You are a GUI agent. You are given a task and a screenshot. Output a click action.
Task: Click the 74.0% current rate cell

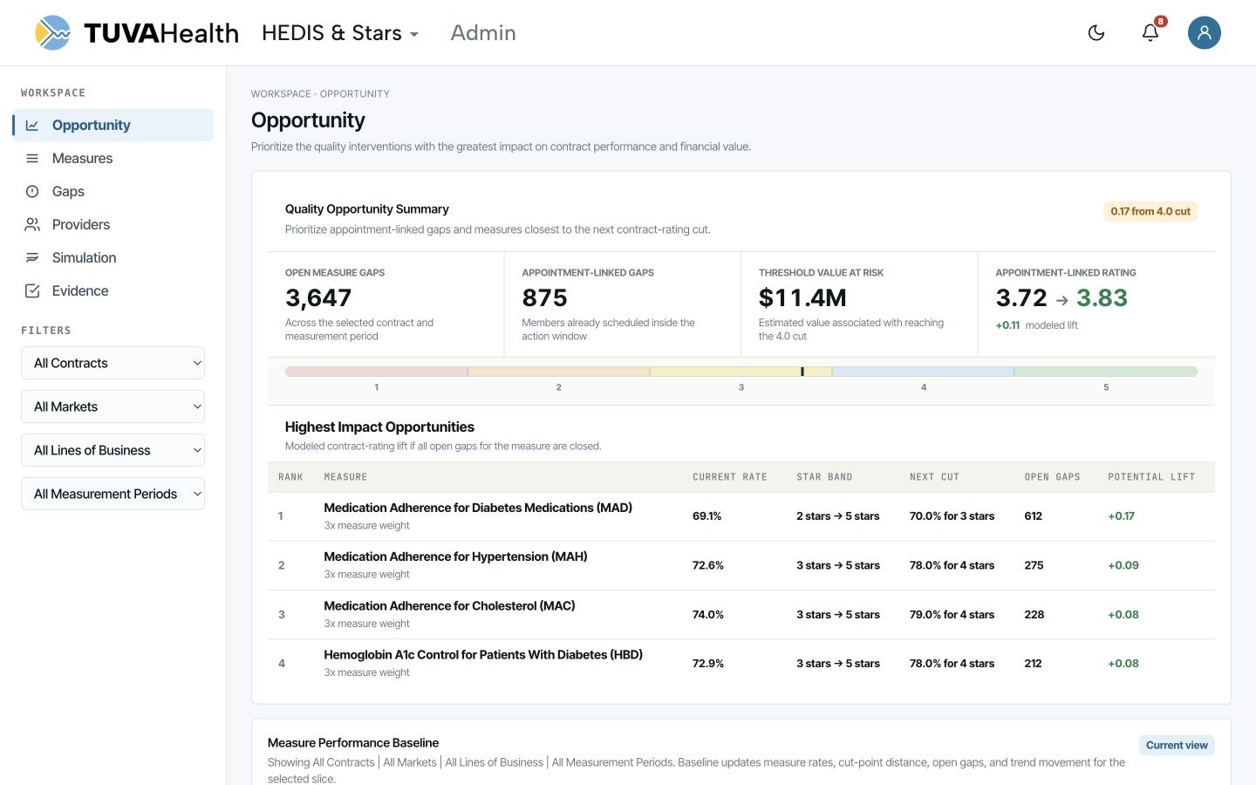tap(708, 615)
